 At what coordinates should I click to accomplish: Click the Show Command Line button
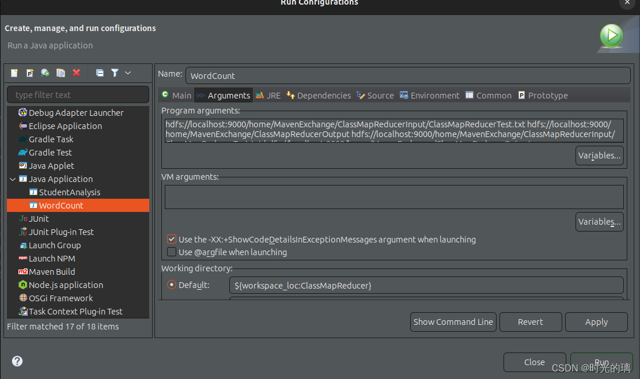point(453,322)
